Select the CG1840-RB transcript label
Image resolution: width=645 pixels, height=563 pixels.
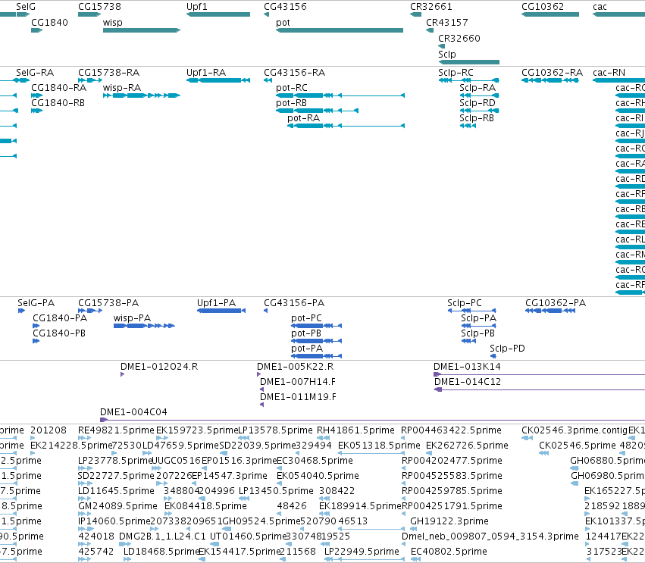pos(58,103)
